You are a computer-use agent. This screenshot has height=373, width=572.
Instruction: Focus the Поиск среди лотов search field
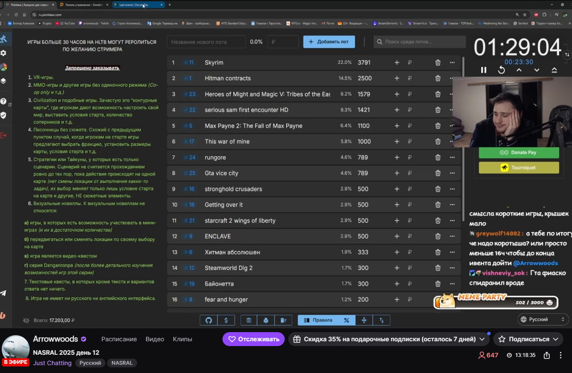420,42
